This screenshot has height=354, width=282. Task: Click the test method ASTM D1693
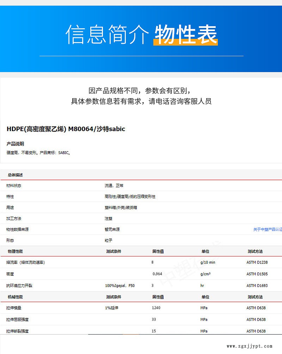coord(257,285)
